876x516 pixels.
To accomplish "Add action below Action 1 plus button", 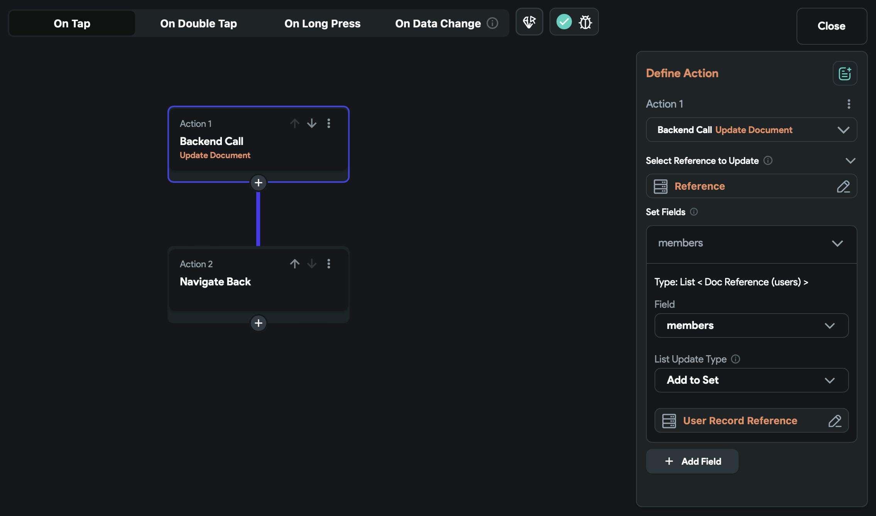I will coord(259,183).
